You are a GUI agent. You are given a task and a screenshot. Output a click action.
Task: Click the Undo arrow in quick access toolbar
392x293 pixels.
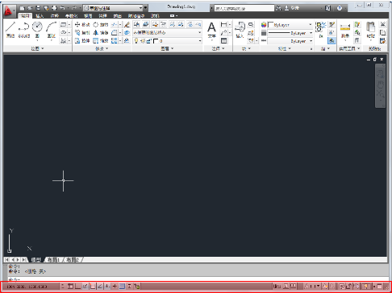point(62,8)
